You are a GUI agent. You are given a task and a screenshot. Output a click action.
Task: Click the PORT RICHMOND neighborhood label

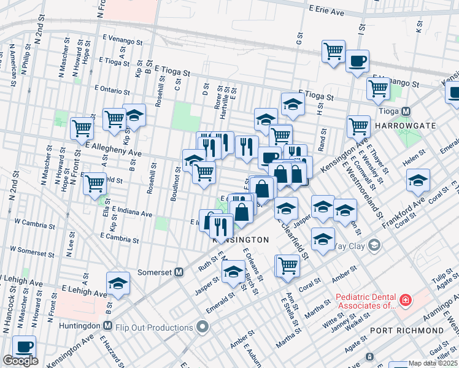click(407, 331)
